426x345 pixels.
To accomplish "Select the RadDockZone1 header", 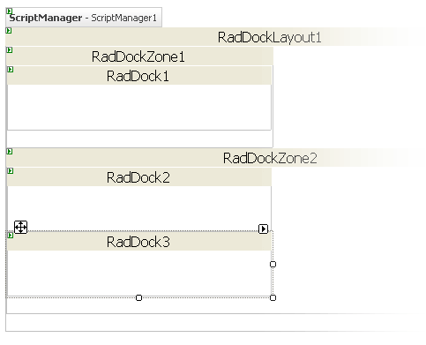I will [139, 56].
